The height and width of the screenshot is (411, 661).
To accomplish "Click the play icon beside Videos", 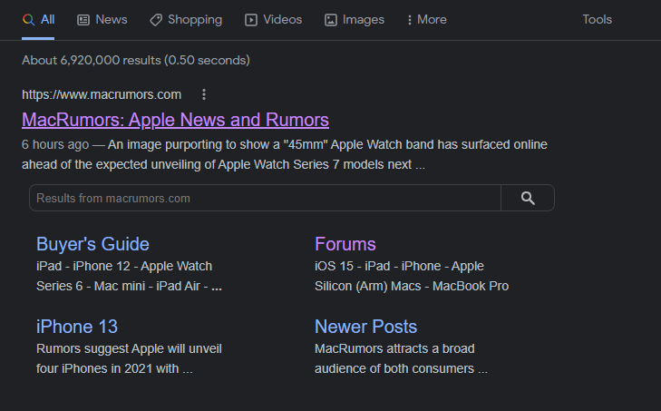I will (251, 20).
